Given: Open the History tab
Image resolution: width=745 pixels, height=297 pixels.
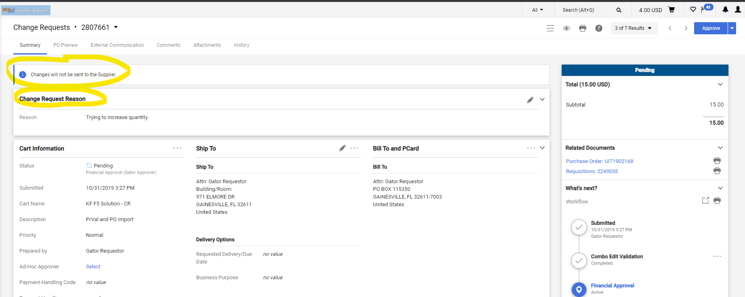Looking at the screenshot, I should coord(241,45).
